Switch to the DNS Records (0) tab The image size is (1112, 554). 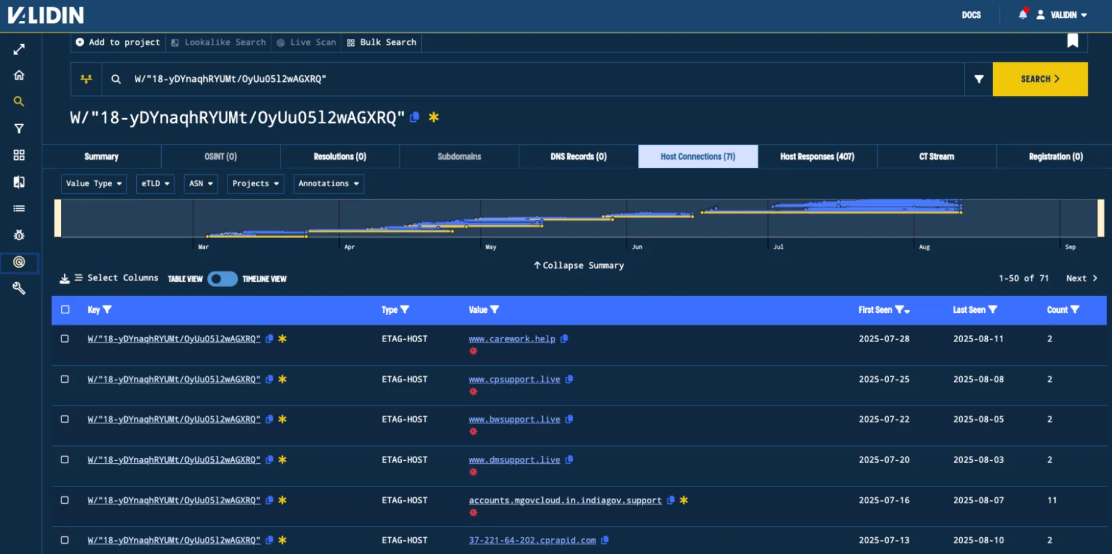[579, 156]
